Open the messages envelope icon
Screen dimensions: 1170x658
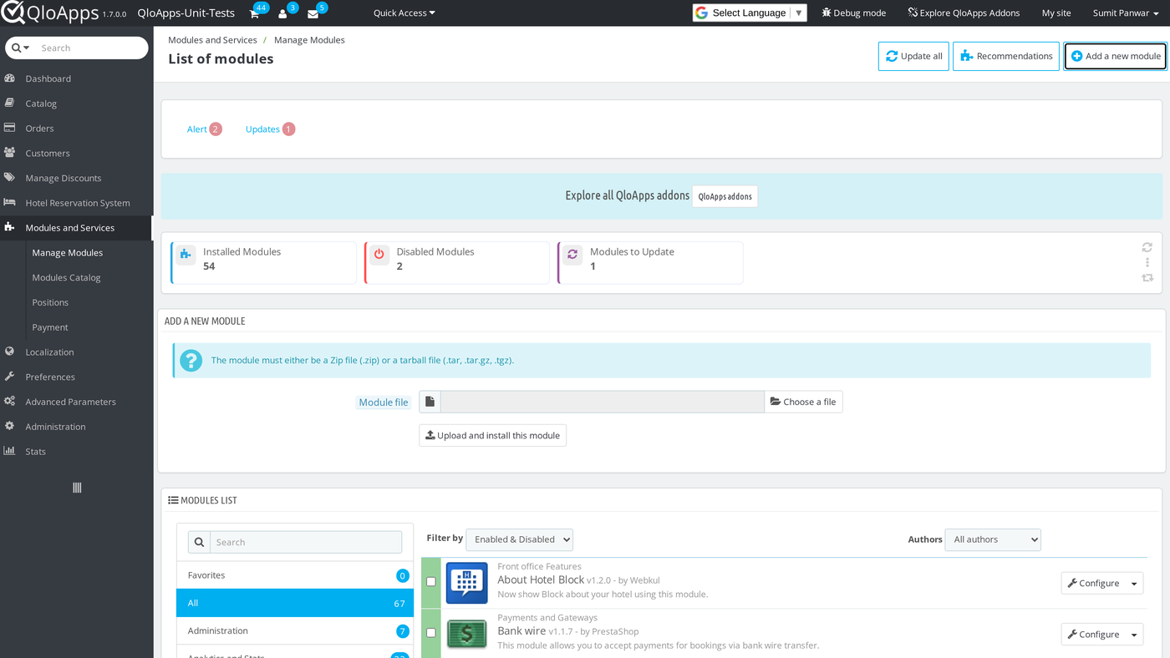(313, 13)
